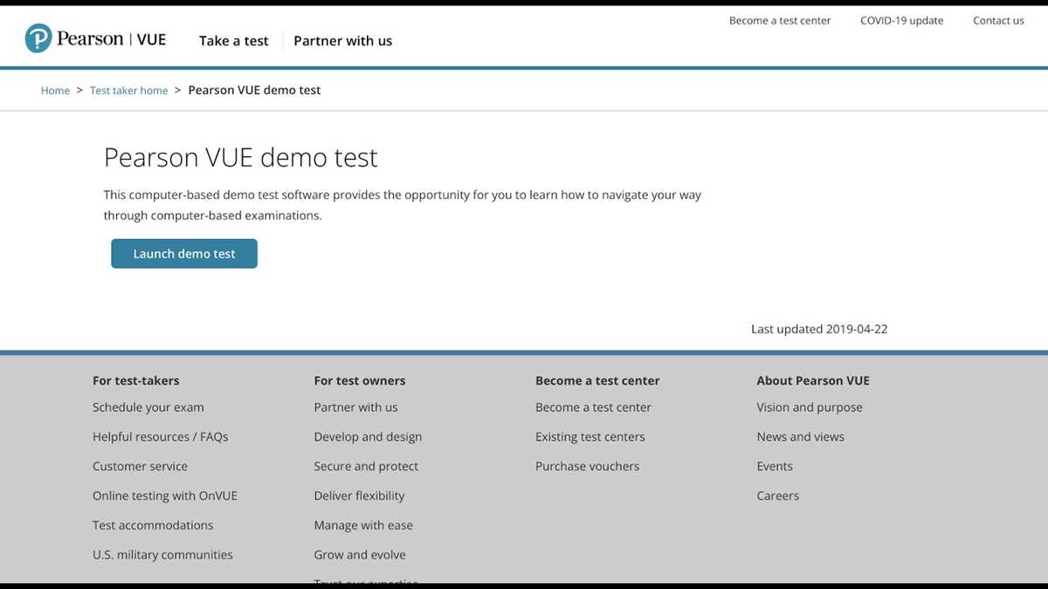Open Grow and evolve link
The width and height of the screenshot is (1048, 589).
coord(360,555)
